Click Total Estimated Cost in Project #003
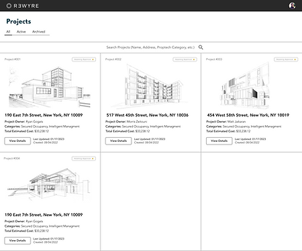 228,131
